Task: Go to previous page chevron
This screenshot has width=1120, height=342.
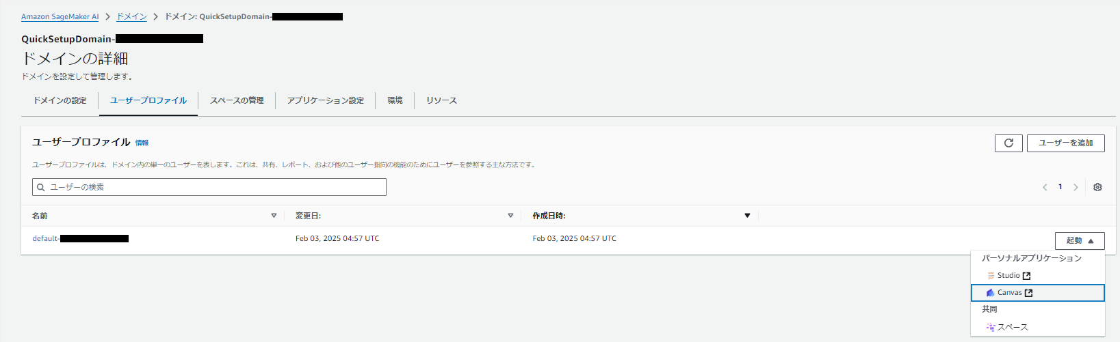Action: click(1045, 187)
